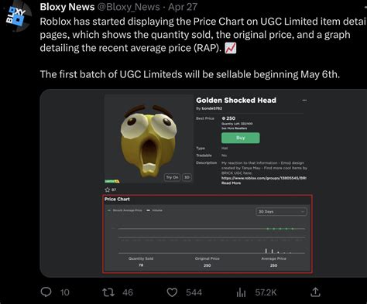Click the reply speech bubble icon

click(x=46, y=292)
